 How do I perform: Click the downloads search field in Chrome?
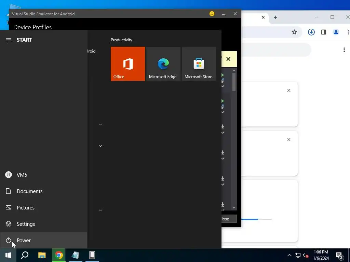point(276,50)
